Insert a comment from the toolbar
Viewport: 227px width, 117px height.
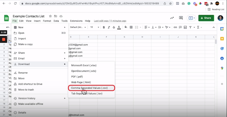[180, 27]
